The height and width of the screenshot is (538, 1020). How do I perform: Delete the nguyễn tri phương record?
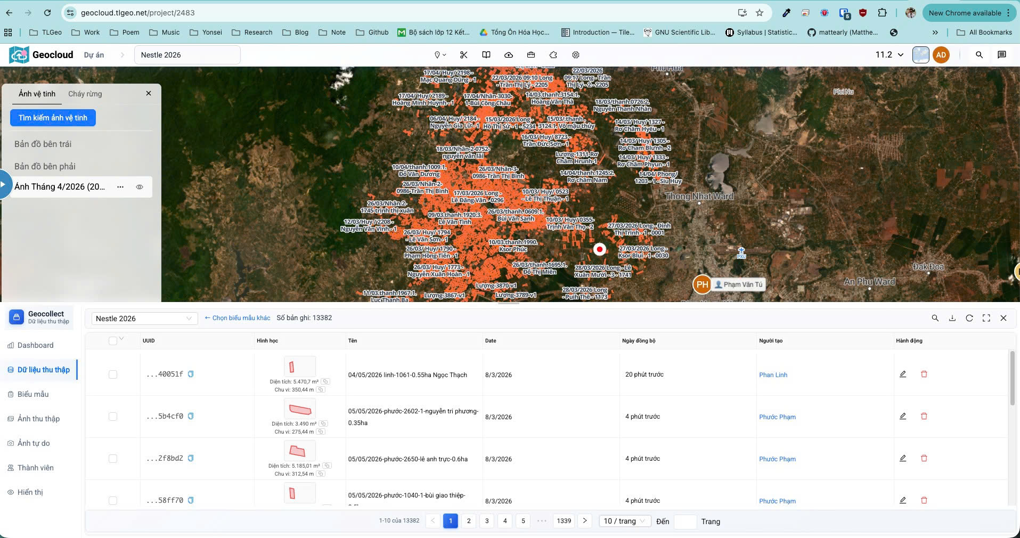click(x=924, y=416)
